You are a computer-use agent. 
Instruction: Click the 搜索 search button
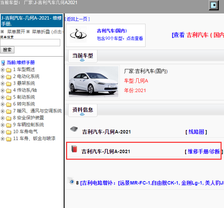pyautogui.click(x=7, y=50)
